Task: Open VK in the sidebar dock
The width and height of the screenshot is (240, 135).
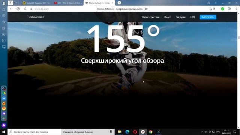Action: coord(4,98)
